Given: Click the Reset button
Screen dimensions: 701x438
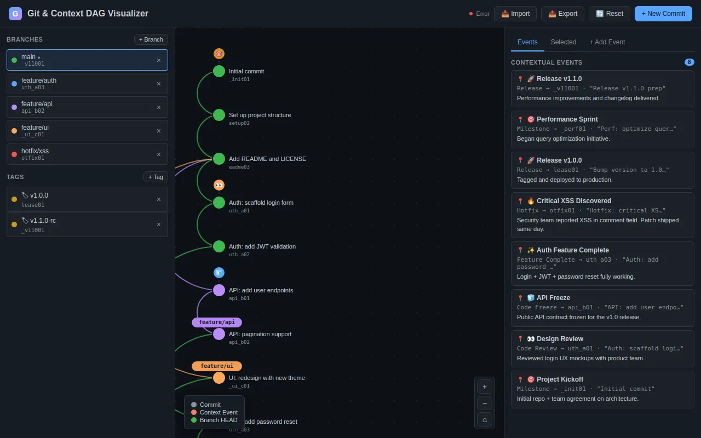Looking at the screenshot, I should click(610, 14).
